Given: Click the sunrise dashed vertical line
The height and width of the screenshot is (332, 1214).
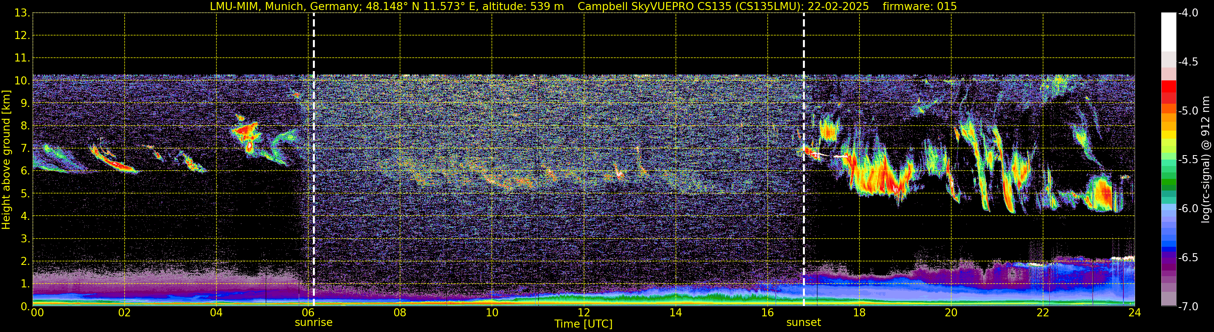Looking at the screenshot, I should (x=313, y=160).
